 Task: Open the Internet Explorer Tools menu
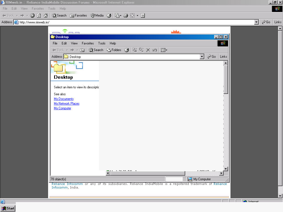point(52,9)
